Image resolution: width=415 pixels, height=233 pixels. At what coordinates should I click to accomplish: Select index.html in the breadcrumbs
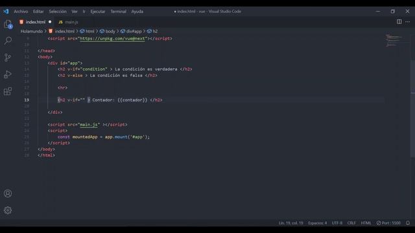click(65, 31)
